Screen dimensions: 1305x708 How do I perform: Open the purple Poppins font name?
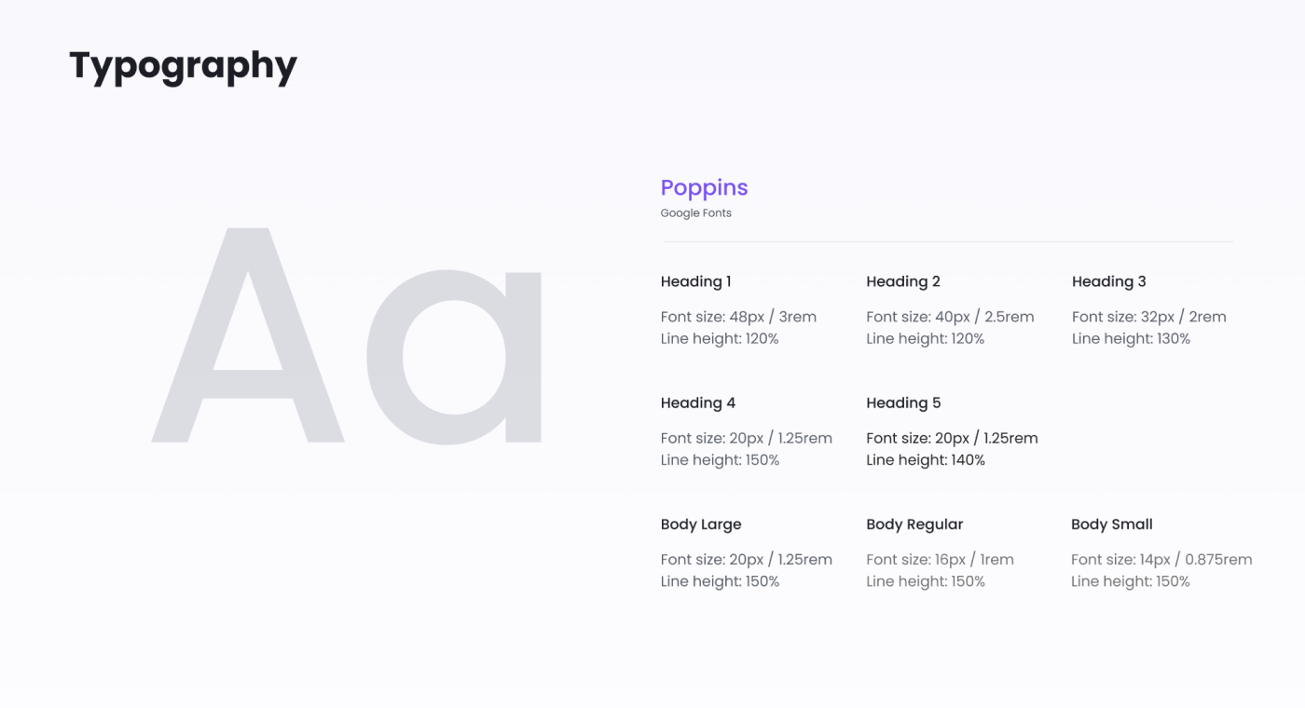704,187
